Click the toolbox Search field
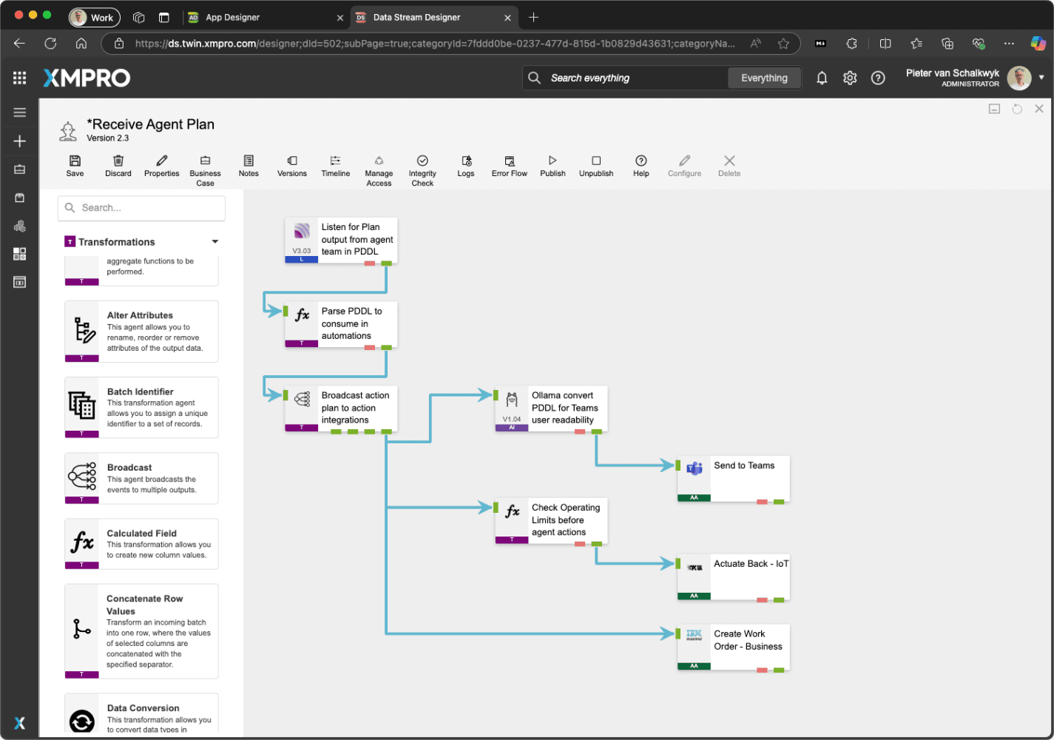Screen dimensions: 1054x740 coord(141,208)
